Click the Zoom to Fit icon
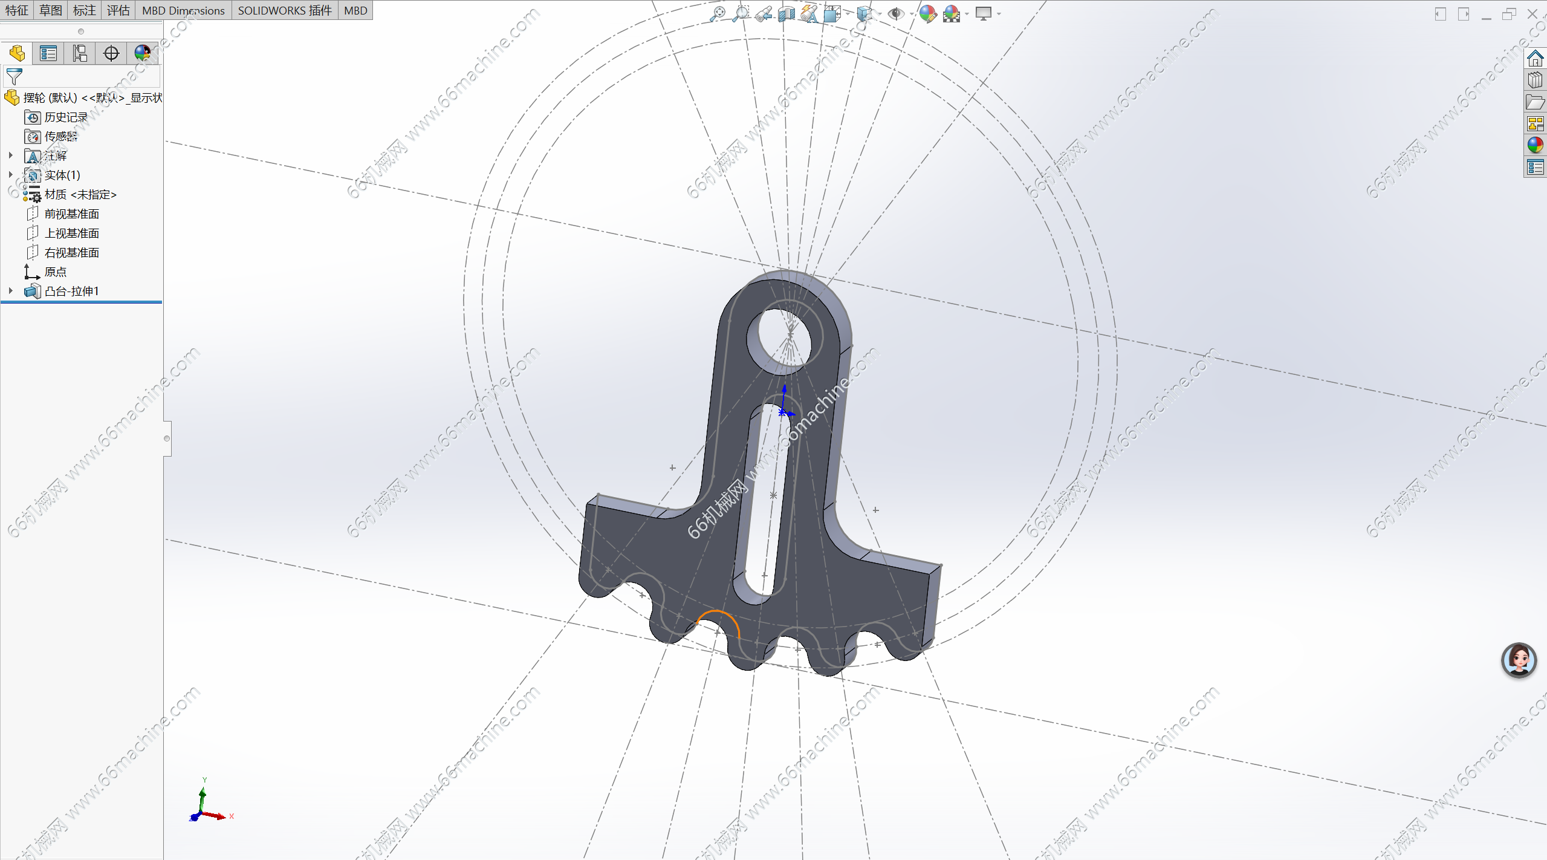This screenshot has height=860, width=1547. pyautogui.click(x=718, y=13)
